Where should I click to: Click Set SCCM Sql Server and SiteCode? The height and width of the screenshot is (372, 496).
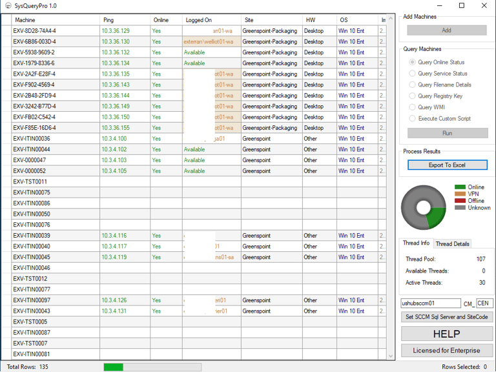(x=447, y=317)
